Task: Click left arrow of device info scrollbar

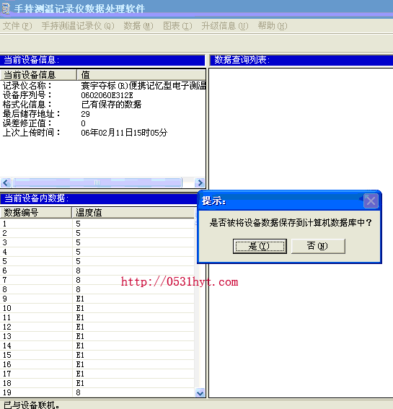Action: point(6,182)
